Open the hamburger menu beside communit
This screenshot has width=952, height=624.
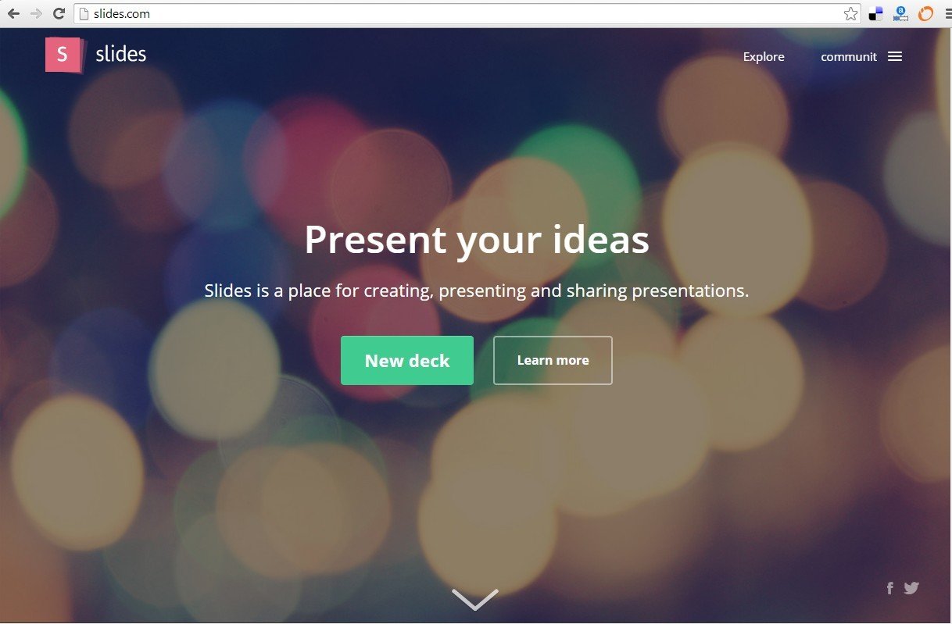[895, 57]
